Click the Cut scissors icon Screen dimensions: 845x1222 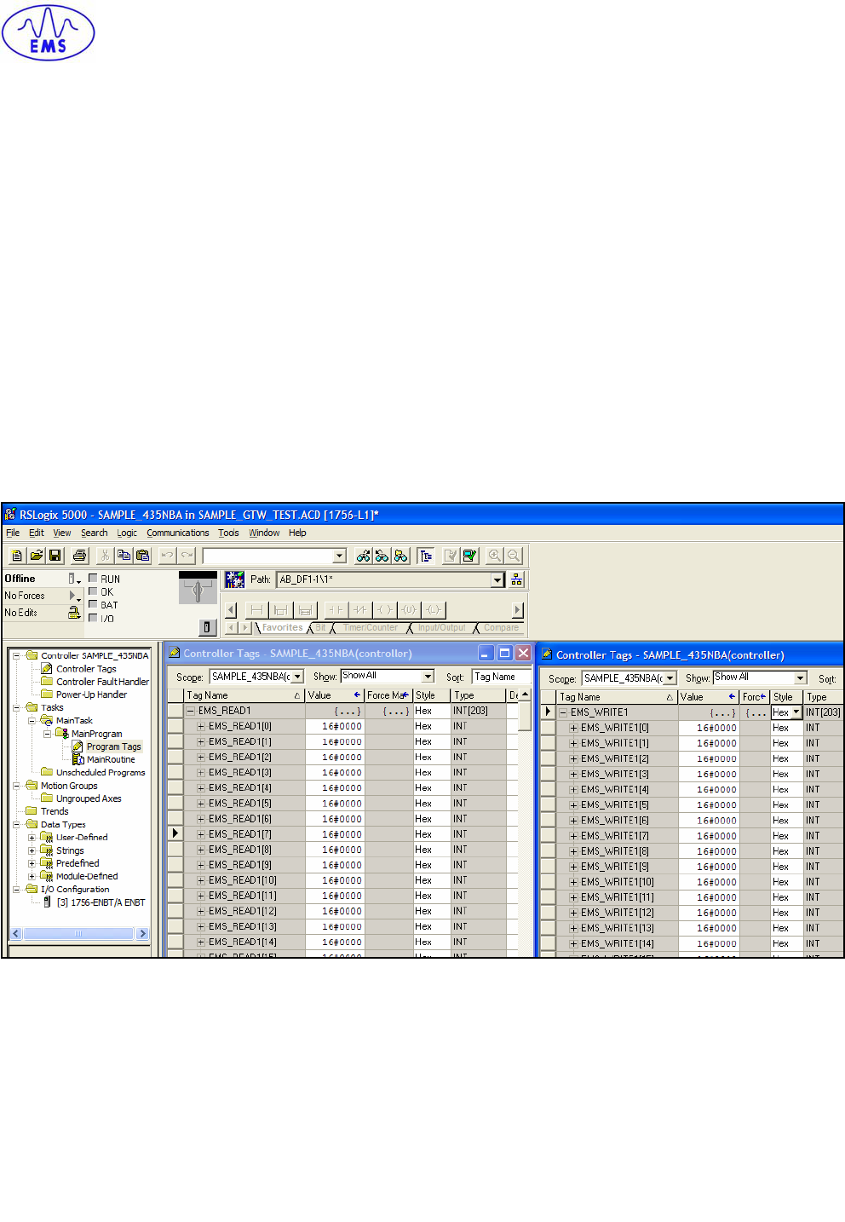tap(105, 556)
